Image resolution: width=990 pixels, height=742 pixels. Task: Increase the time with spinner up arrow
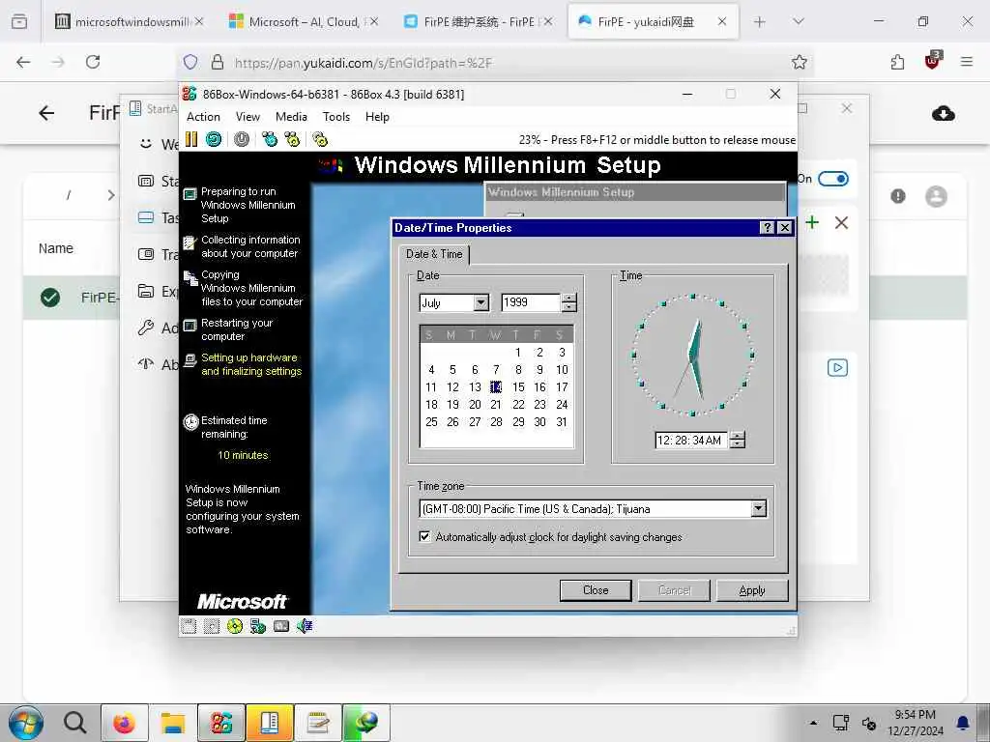737,436
